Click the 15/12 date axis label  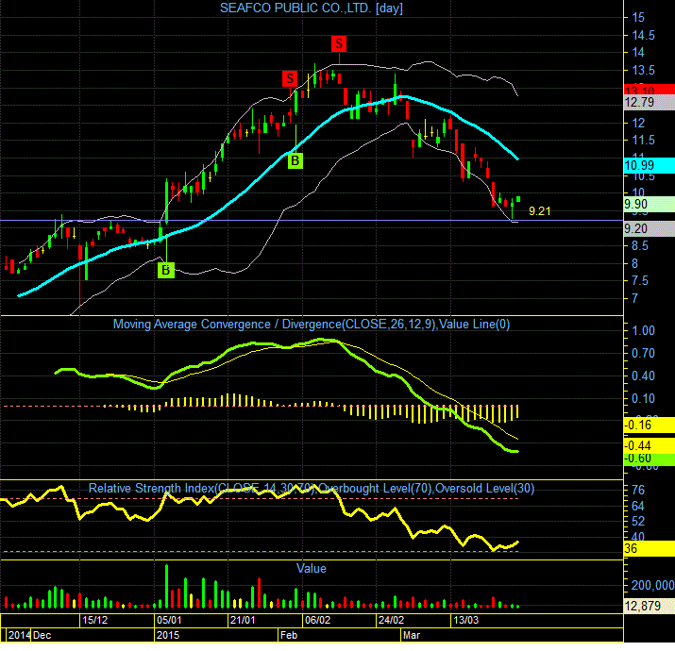point(95,620)
